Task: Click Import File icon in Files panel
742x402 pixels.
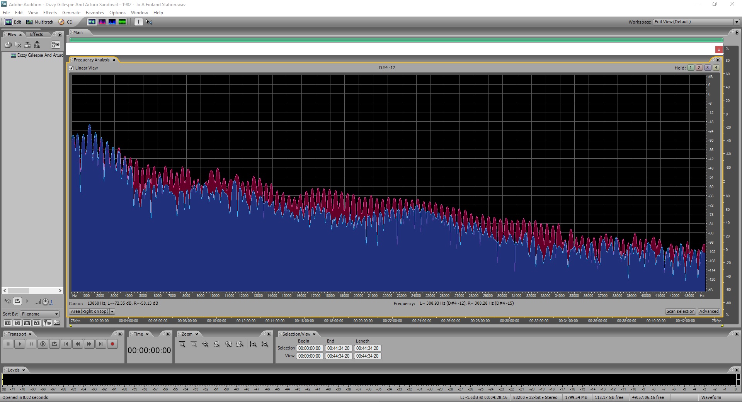Action: click(x=8, y=45)
